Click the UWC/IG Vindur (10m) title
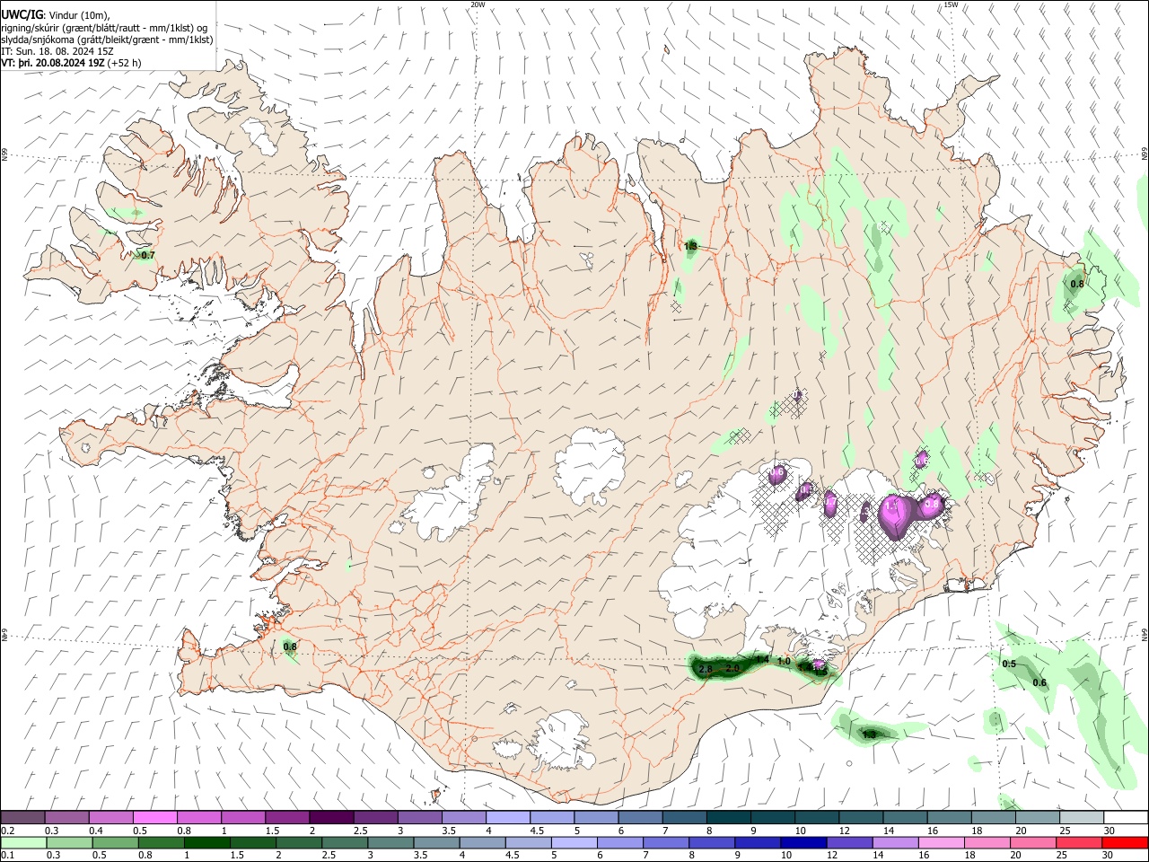1149x862 pixels. tap(56, 14)
